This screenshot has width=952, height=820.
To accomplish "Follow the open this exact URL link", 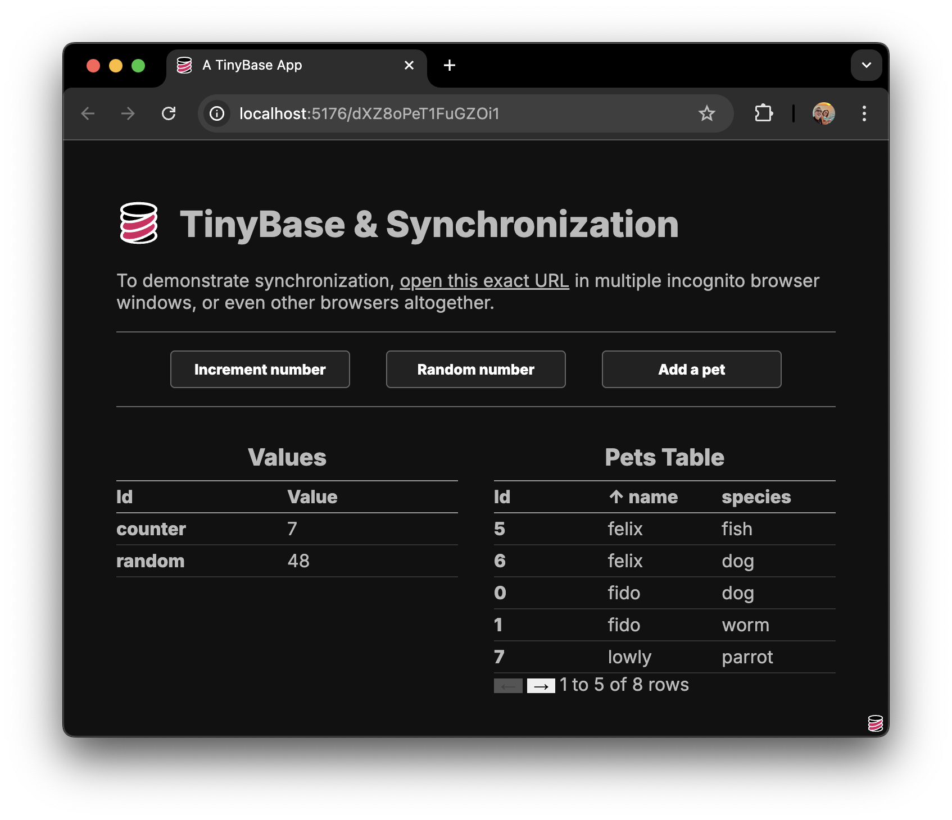I will [484, 281].
